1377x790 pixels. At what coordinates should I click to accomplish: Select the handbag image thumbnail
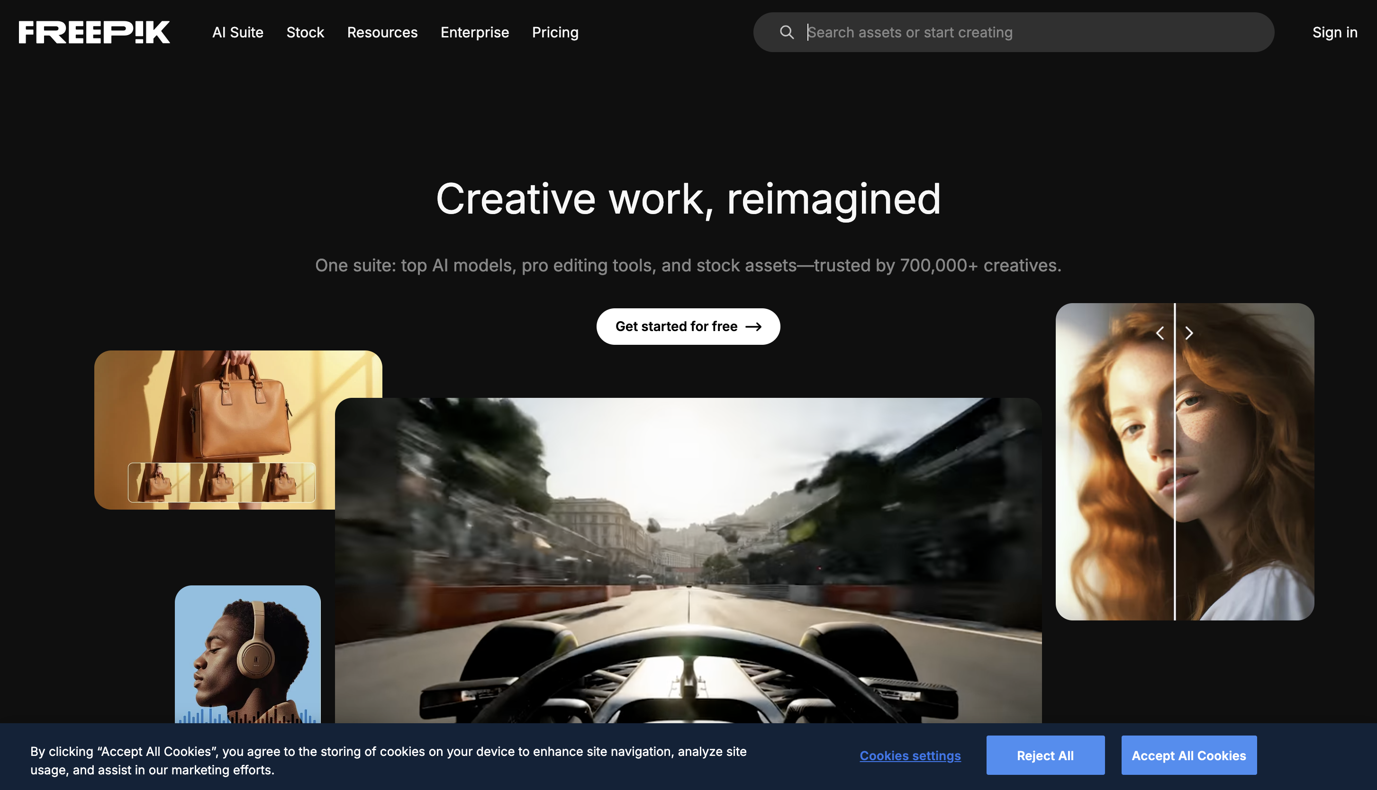pos(239,429)
